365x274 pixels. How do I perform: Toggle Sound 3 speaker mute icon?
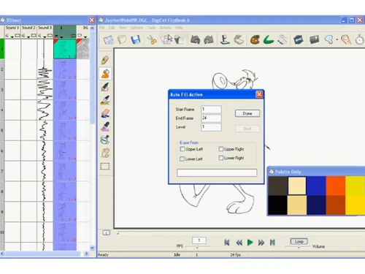pyautogui.click(x=39, y=36)
